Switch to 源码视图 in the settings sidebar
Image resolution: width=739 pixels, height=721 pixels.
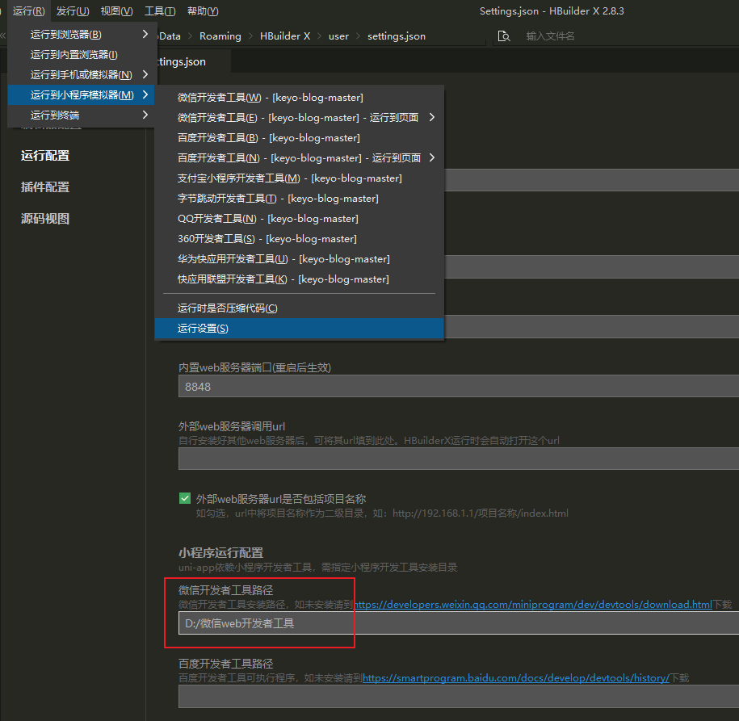[45, 219]
